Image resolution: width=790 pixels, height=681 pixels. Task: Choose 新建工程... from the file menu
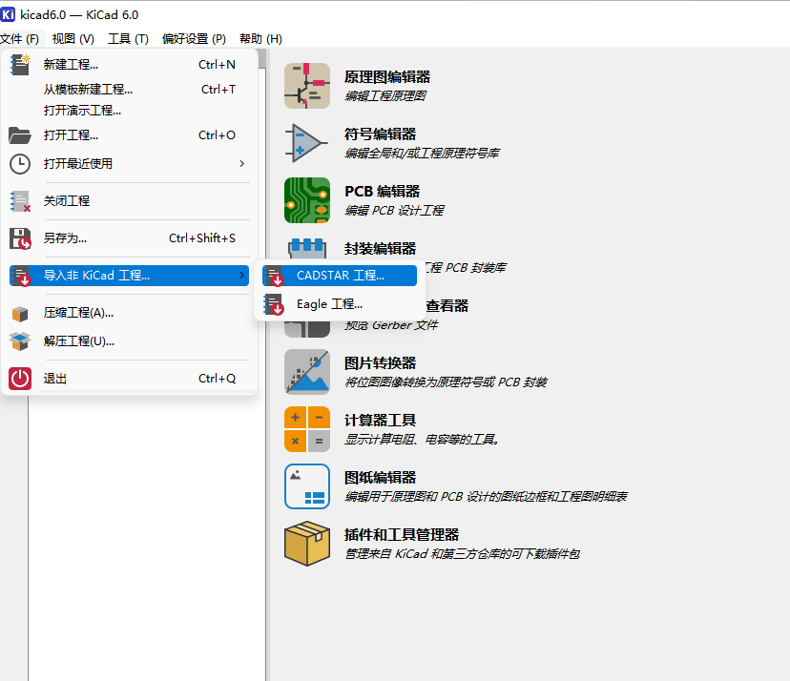click(129, 65)
